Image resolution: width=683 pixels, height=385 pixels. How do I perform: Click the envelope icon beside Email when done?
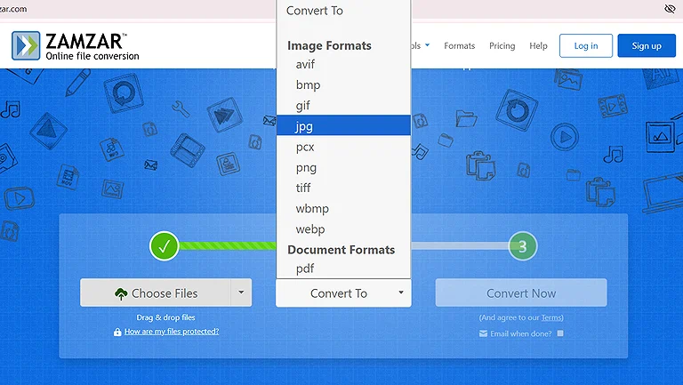point(483,333)
